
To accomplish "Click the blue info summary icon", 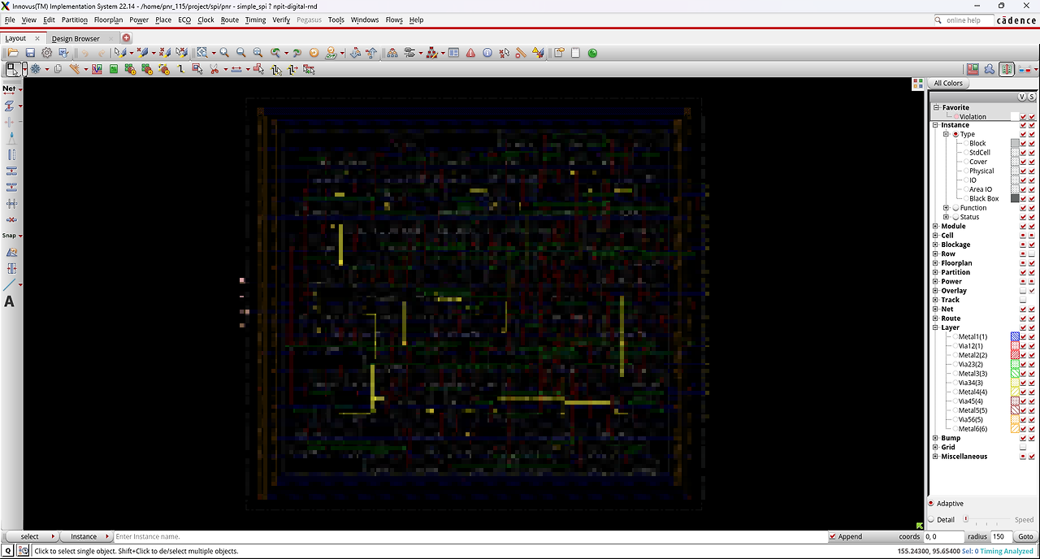I will coord(487,53).
